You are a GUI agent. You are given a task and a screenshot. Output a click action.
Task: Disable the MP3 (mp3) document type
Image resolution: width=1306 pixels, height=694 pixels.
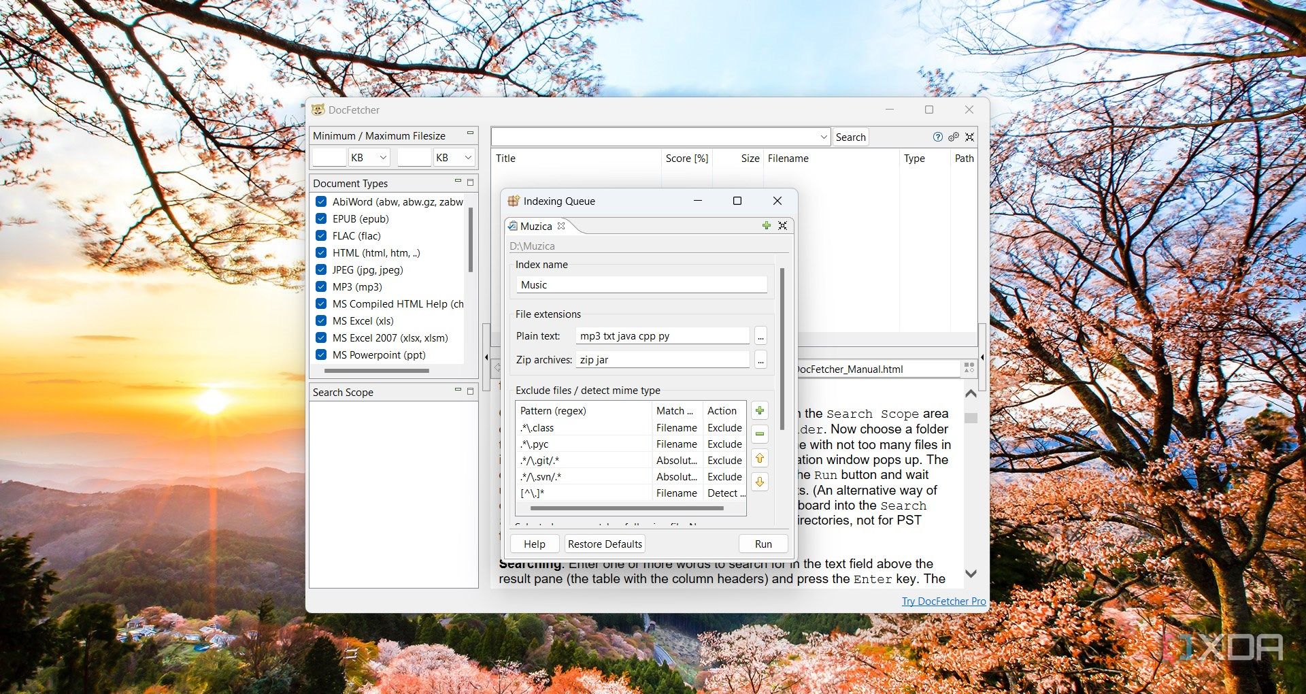tap(321, 286)
